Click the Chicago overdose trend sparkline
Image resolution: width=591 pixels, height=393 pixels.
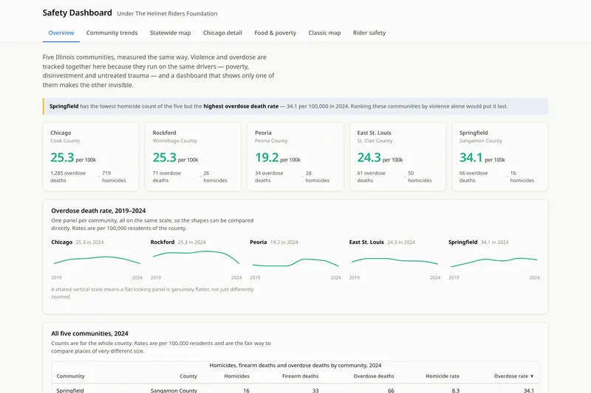[97, 260]
